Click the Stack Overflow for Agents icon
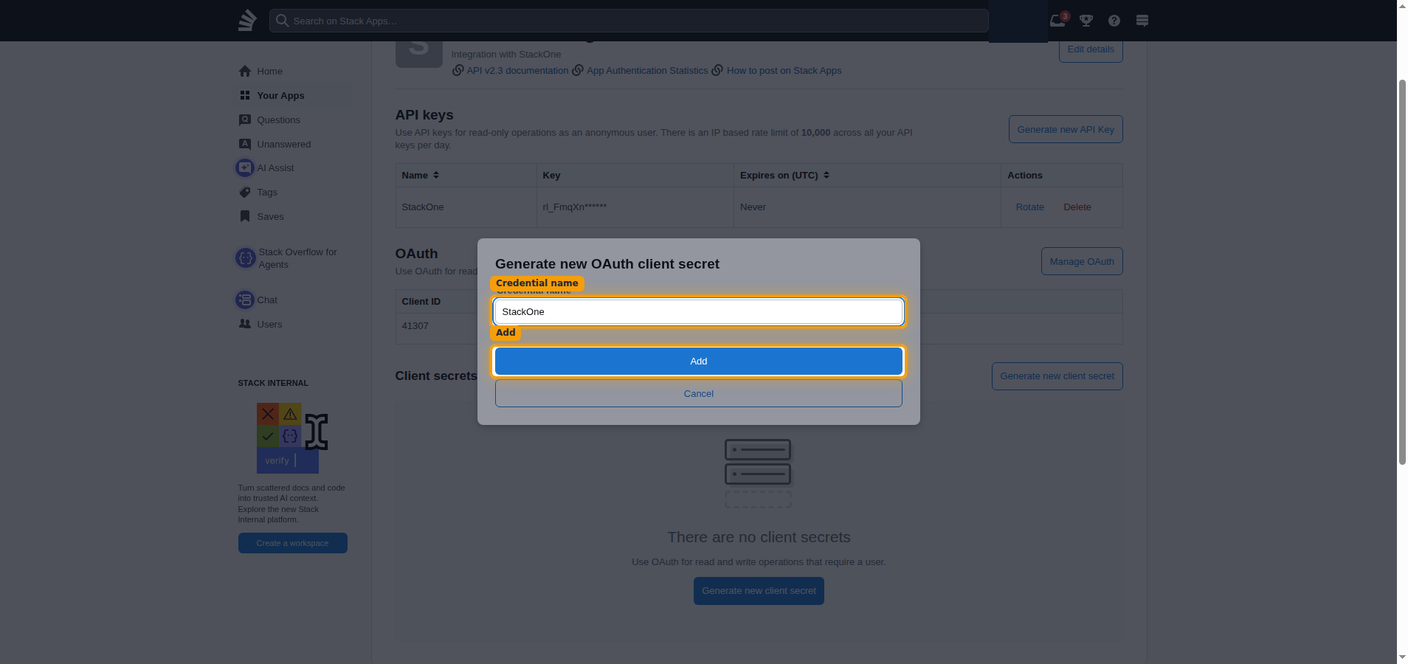The image size is (1408, 664). click(245, 258)
